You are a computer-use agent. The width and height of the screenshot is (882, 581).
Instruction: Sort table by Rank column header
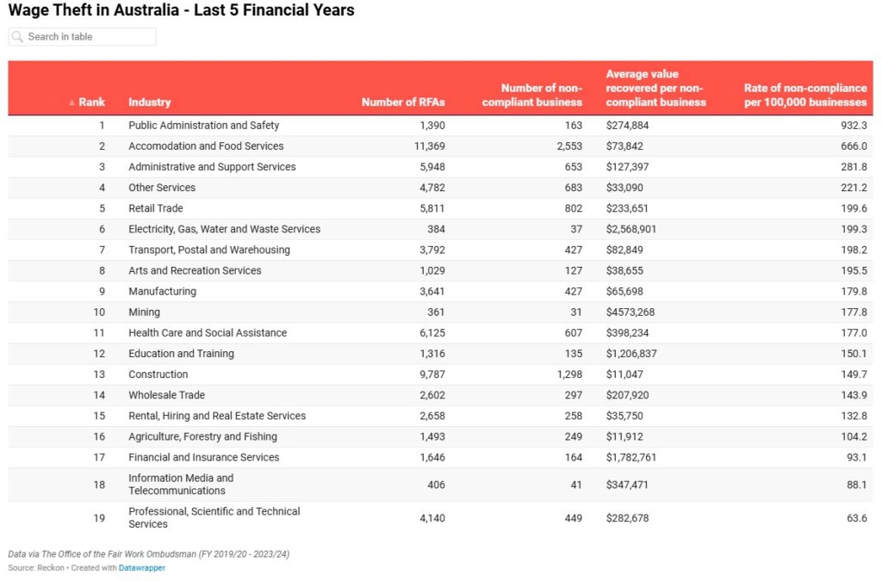tap(91, 102)
